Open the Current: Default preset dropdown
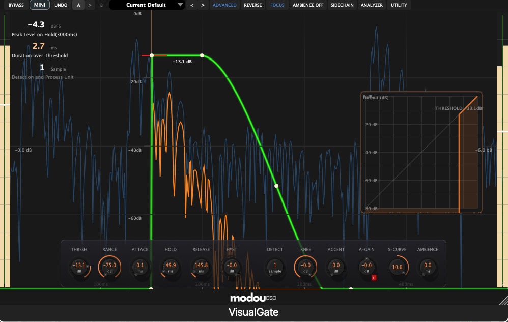508x322 pixels. coord(148,5)
